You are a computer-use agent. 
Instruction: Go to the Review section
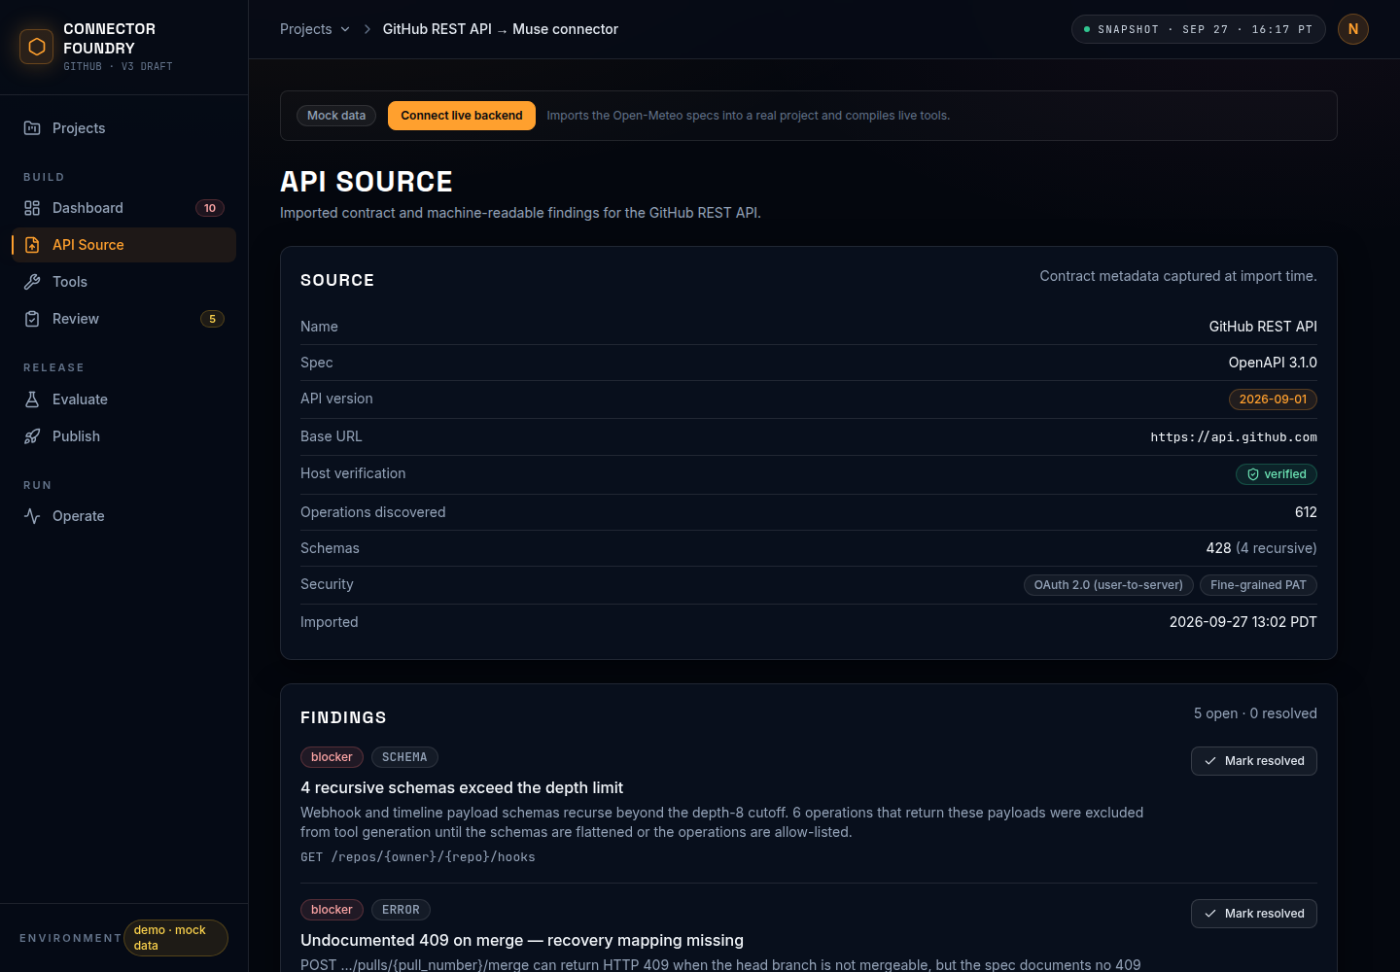124,319
